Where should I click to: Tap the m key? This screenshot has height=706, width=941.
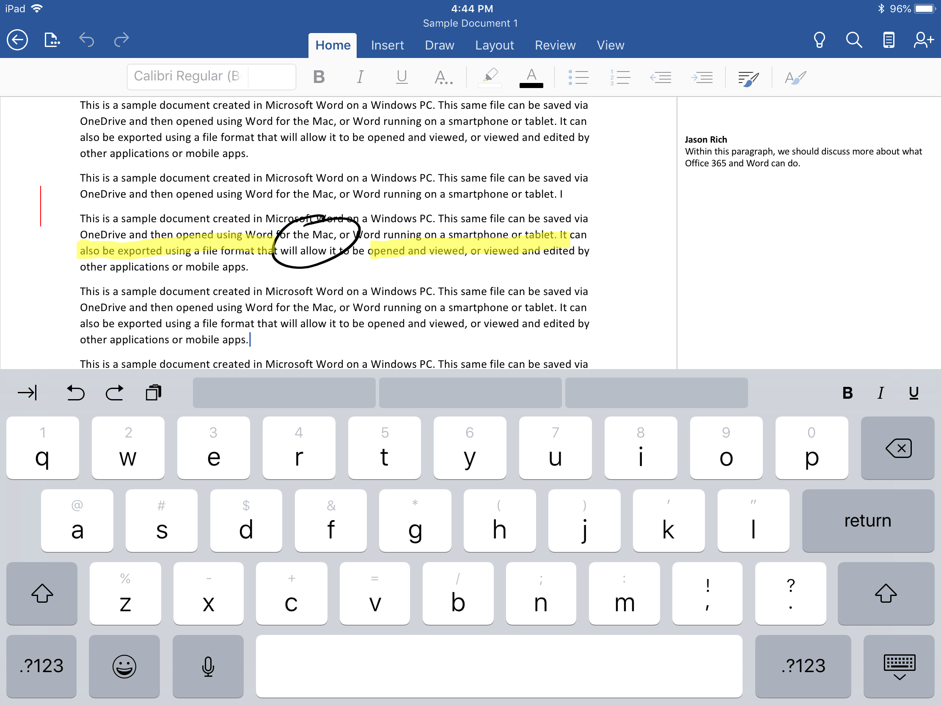(x=625, y=593)
